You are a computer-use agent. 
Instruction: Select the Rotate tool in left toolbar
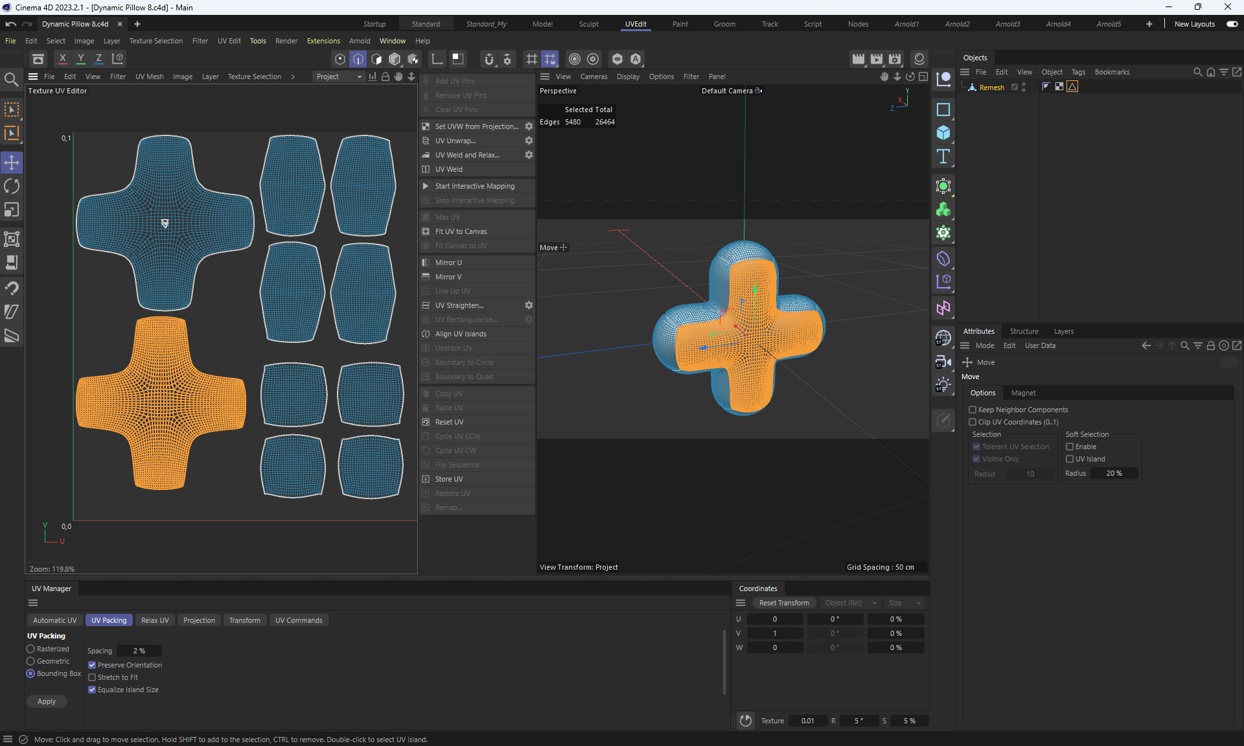[x=12, y=187]
